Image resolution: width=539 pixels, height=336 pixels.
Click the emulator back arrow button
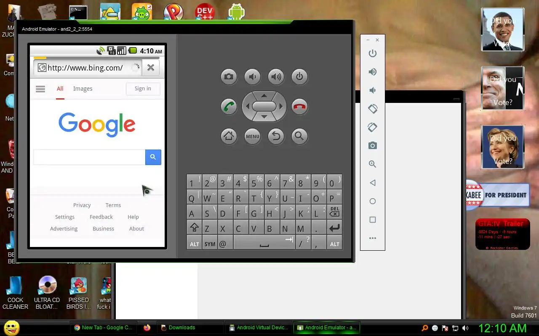[x=276, y=136]
